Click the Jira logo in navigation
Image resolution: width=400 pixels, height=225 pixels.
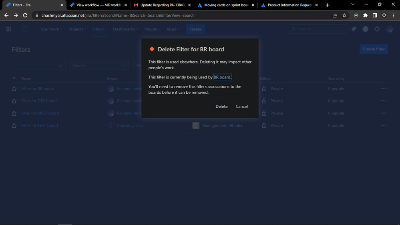click(24, 29)
